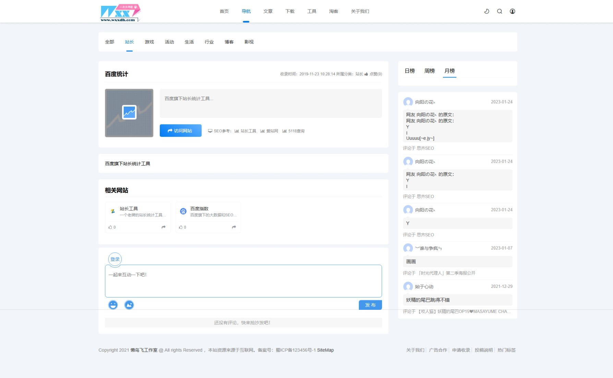Click the share arrow on 站长工具 card
613x378 pixels.
click(x=164, y=227)
